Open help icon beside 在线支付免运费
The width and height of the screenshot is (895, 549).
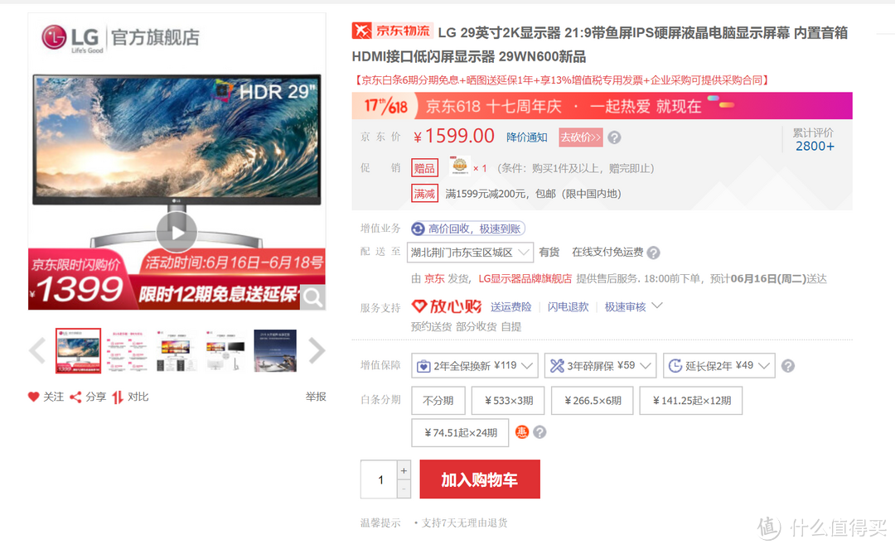coord(654,253)
